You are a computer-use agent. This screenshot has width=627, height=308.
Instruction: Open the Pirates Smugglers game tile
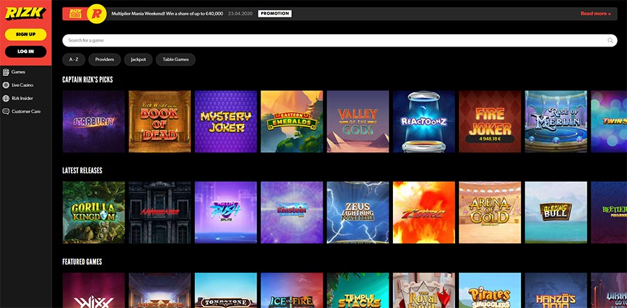[490, 291]
